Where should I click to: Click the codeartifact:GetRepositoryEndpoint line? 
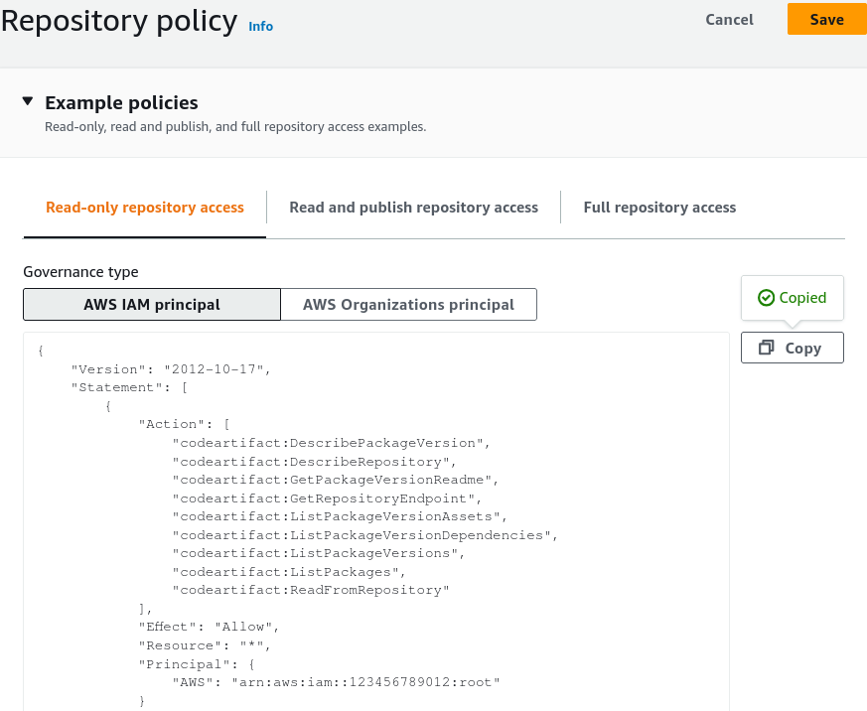coord(327,498)
